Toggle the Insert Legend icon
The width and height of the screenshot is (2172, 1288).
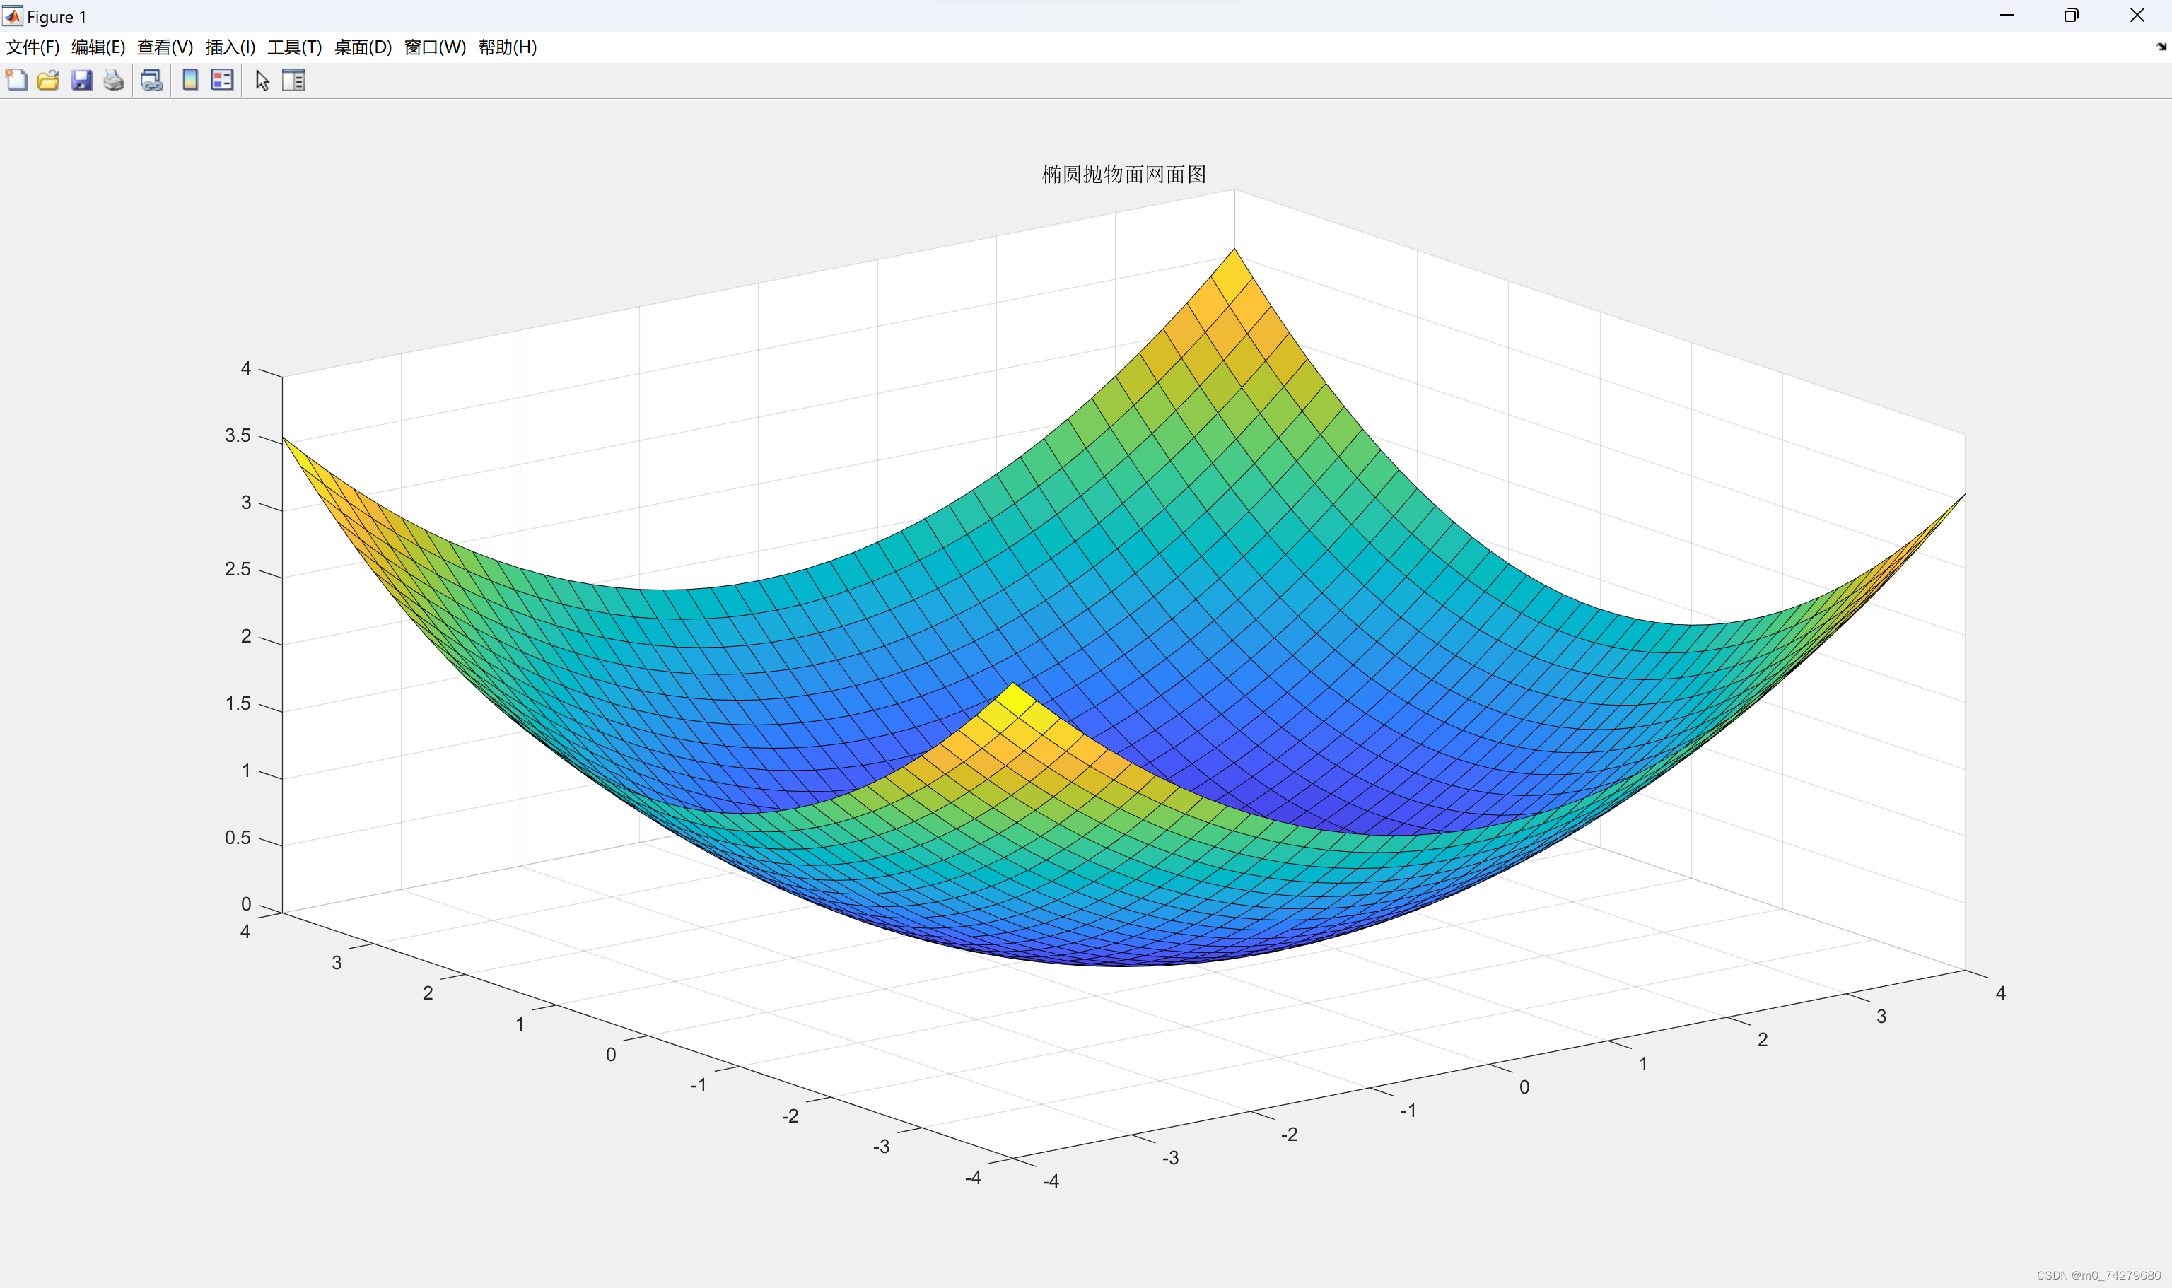point(222,81)
